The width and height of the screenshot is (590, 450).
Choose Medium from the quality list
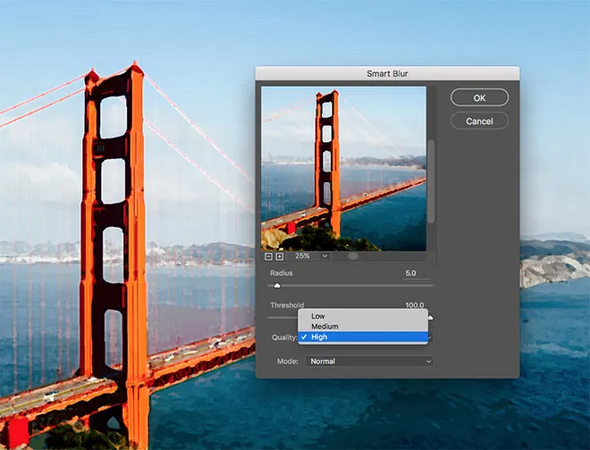324,327
